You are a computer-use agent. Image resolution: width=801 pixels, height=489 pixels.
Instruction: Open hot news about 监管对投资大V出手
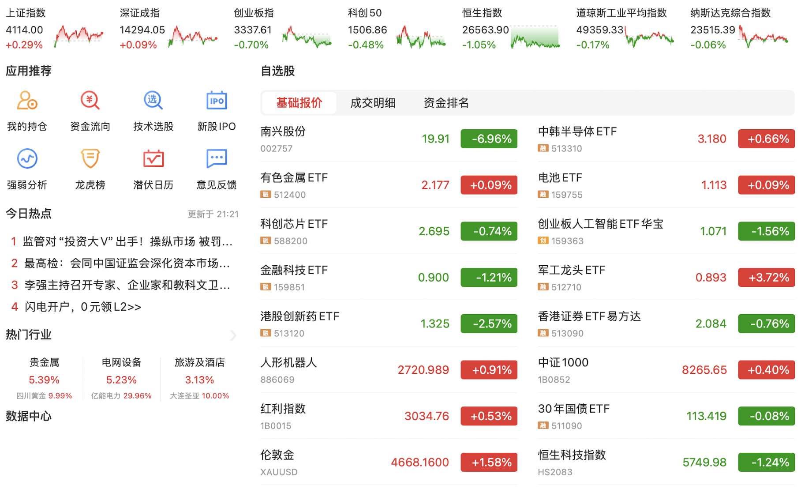tap(127, 241)
